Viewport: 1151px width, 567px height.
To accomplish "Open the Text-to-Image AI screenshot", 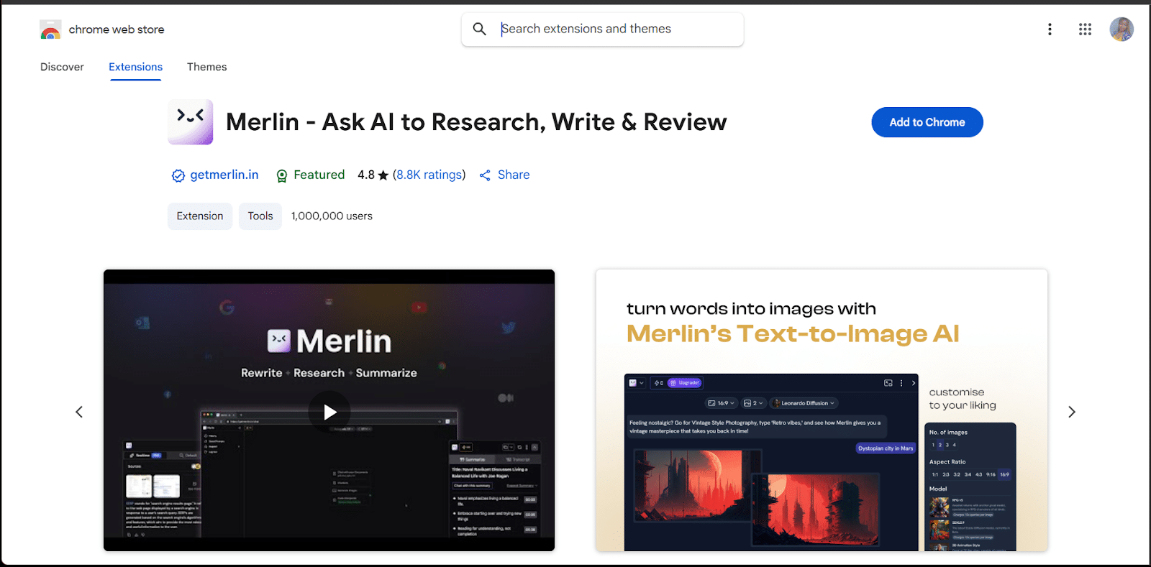I will pyautogui.click(x=822, y=410).
